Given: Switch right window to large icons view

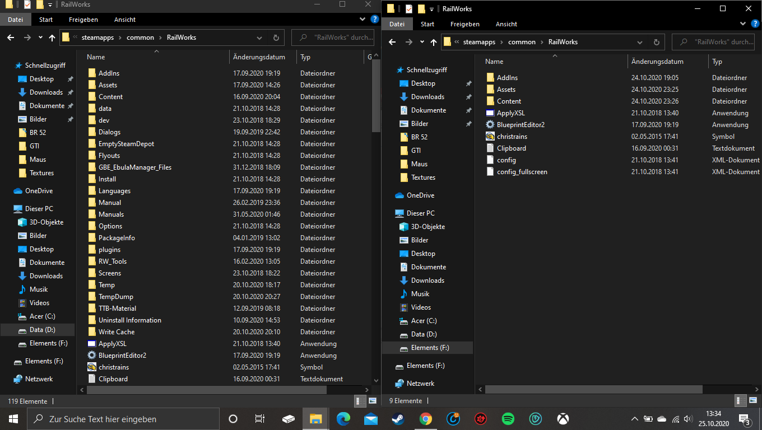Looking at the screenshot, I should pyautogui.click(x=752, y=400).
